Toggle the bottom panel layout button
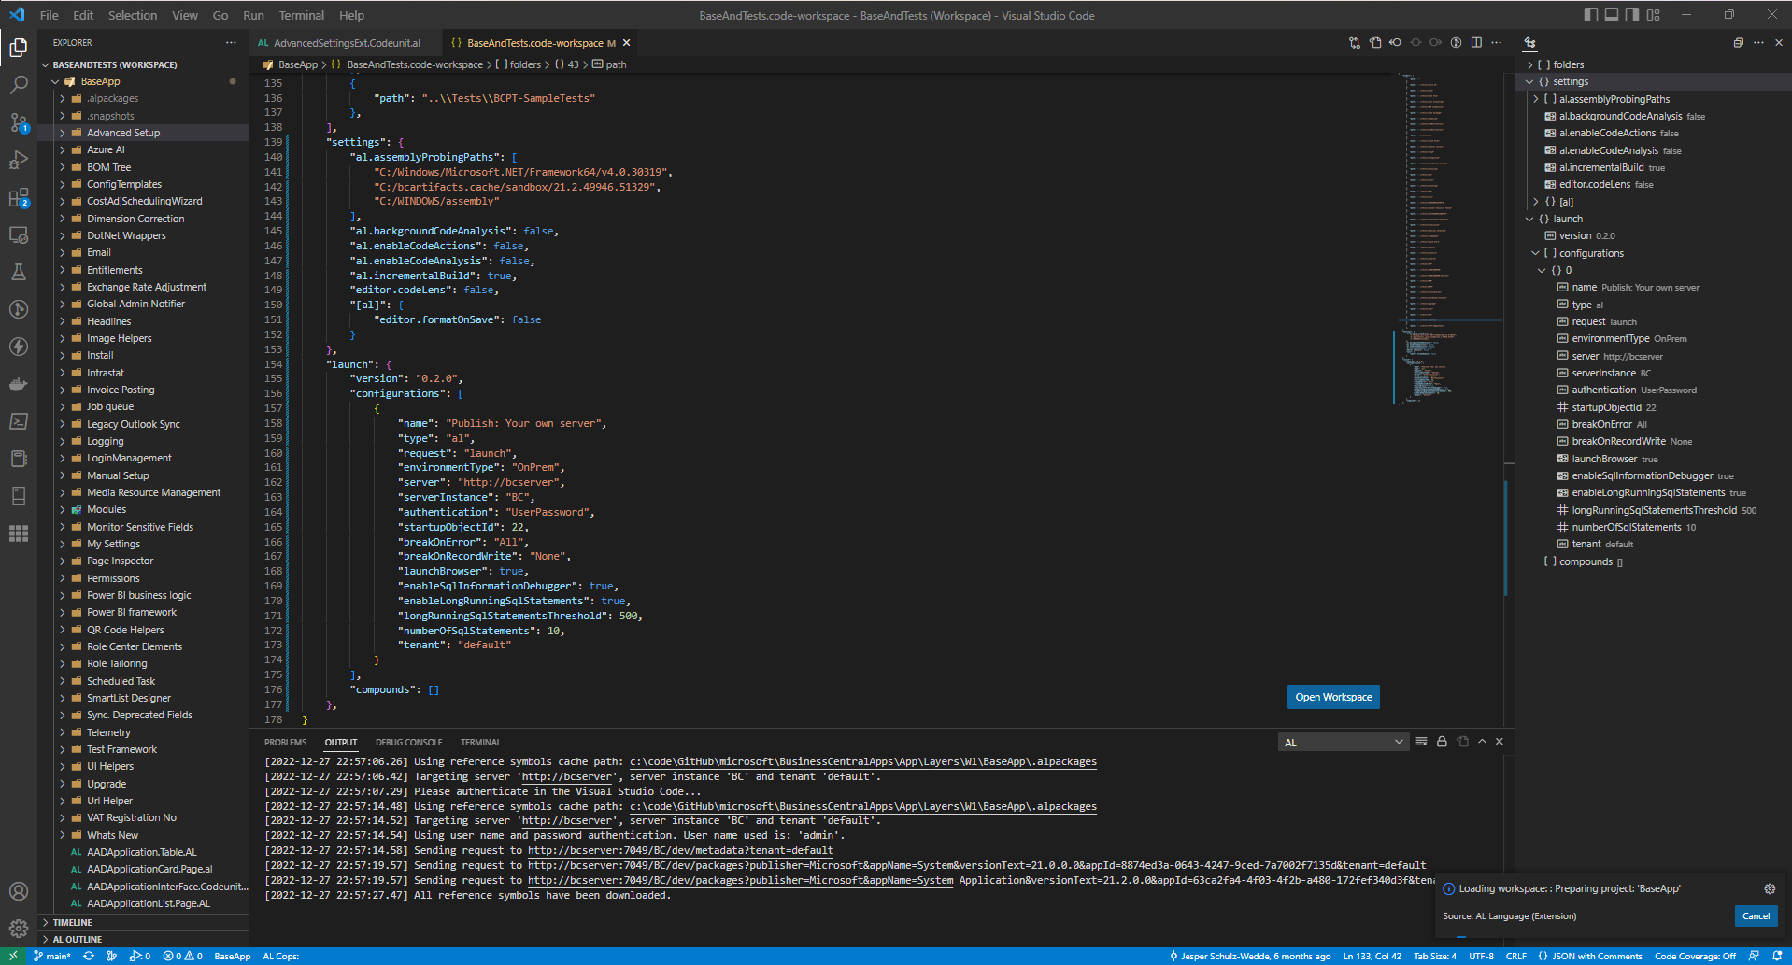The height and width of the screenshot is (965, 1792). (x=1612, y=15)
